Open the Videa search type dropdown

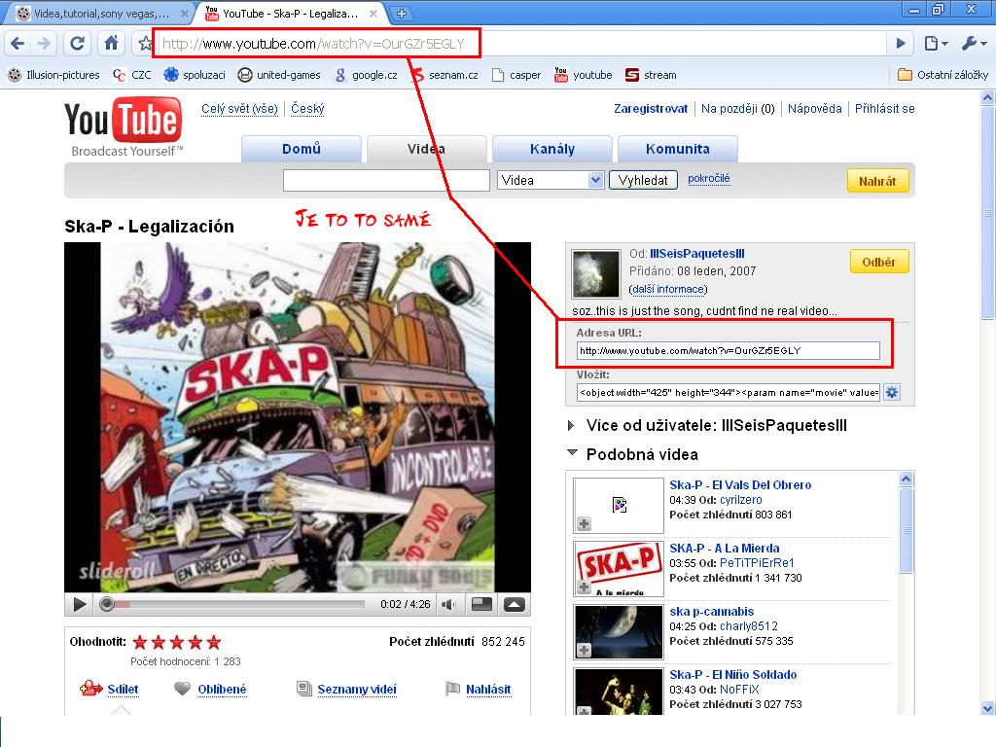pyautogui.click(x=551, y=180)
